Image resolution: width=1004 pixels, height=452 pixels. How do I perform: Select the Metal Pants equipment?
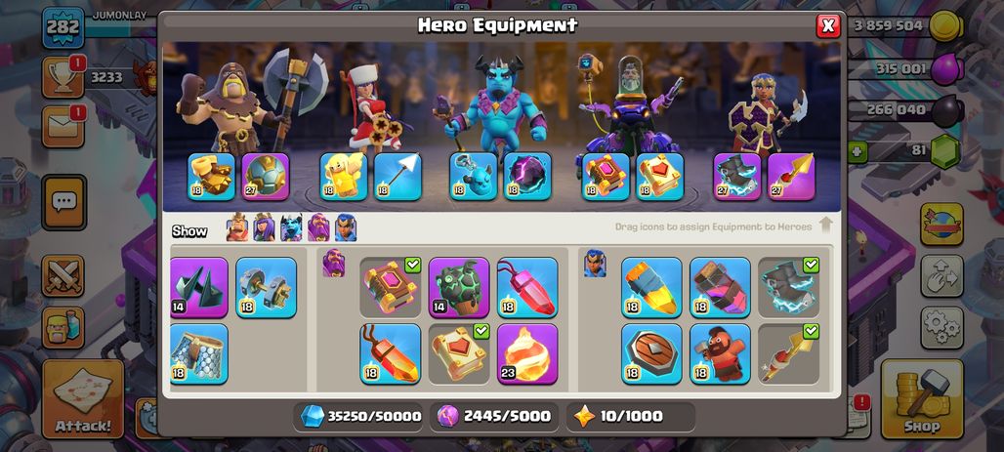point(199,354)
